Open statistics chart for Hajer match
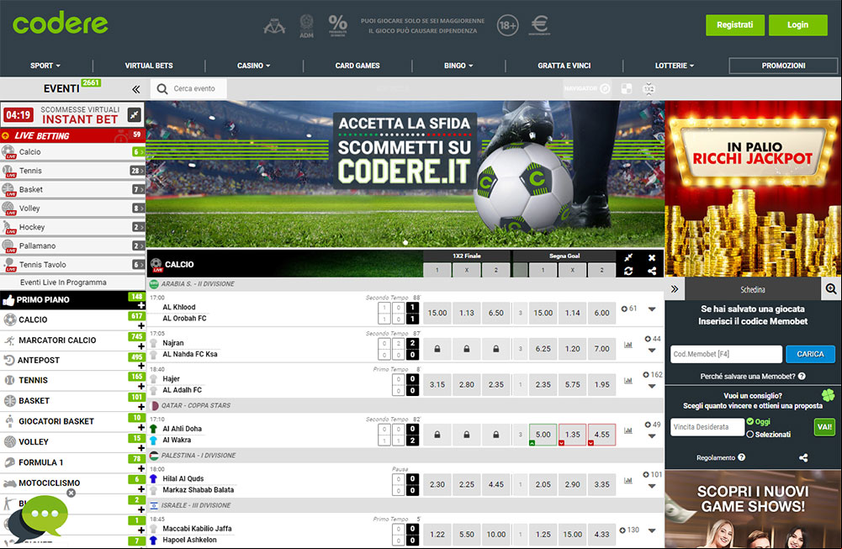 (628, 381)
